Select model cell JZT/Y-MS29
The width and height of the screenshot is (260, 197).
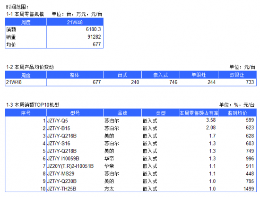click(61, 174)
